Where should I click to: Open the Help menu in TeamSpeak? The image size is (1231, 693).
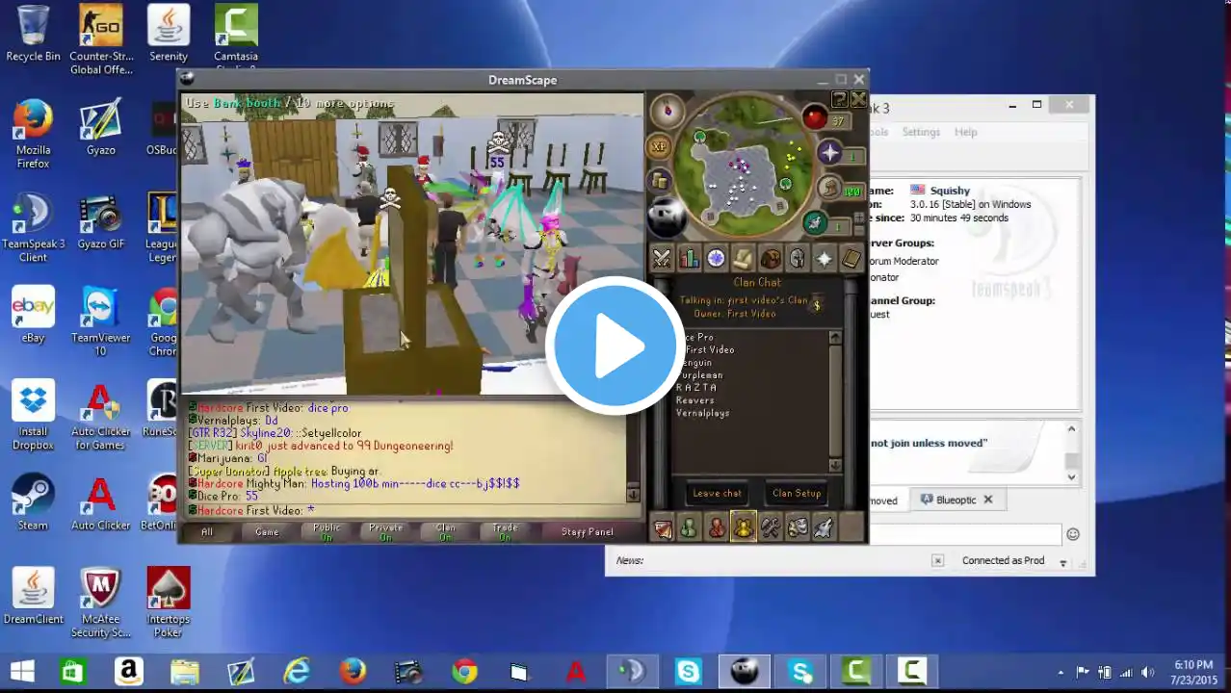pyautogui.click(x=965, y=132)
